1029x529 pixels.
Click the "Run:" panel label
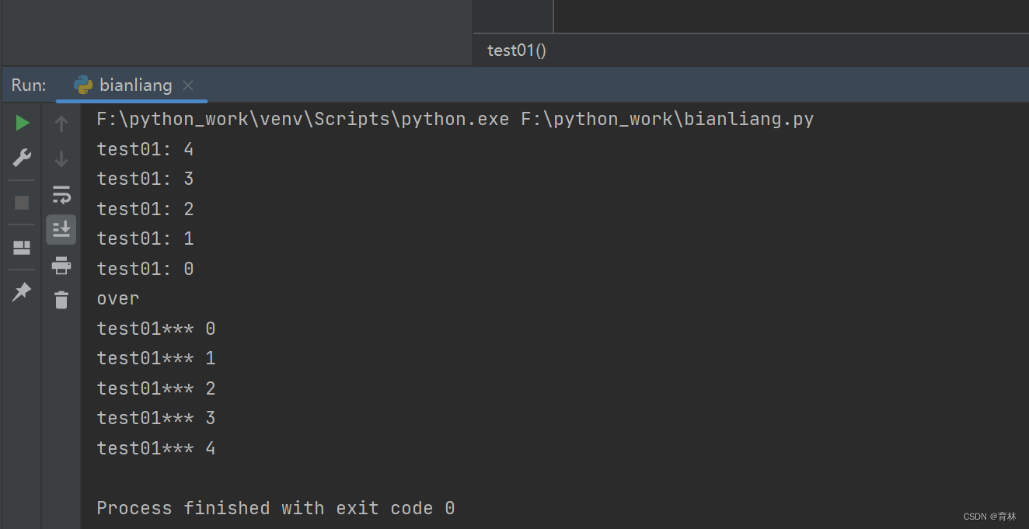tap(29, 85)
